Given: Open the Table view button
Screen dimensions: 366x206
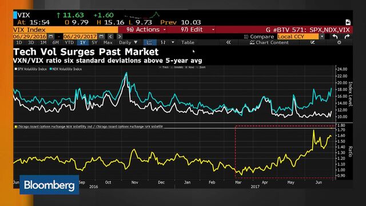Looking at the screenshot, I should pyautogui.click(x=188, y=42).
